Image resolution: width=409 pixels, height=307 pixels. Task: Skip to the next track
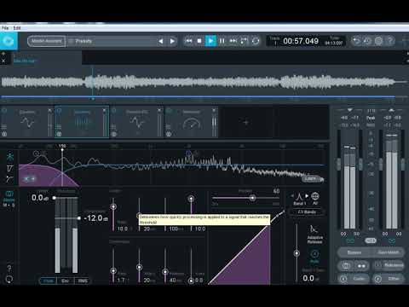[233, 41]
